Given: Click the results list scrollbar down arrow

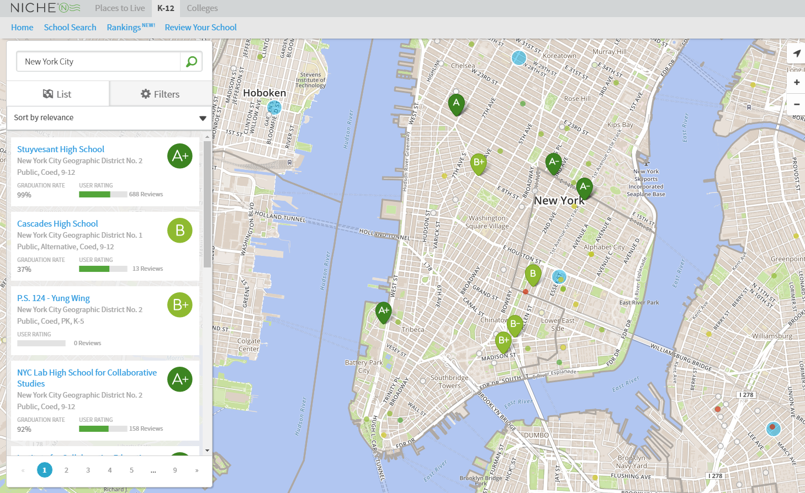Looking at the screenshot, I should (x=208, y=451).
